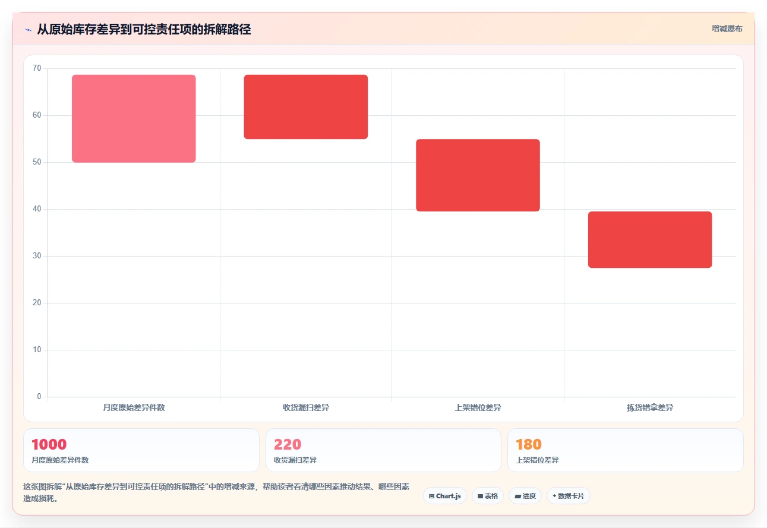This screenshot has width=767, height=528.
Task: Click the y-axis tick value 50
Action: [x=37, y=162]
